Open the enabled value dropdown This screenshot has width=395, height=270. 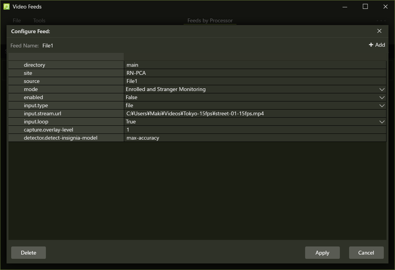(x=382, y=97)
